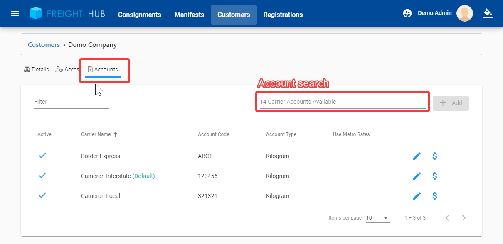Click the 1 – 3 of 3 range label

pos(415,218)
